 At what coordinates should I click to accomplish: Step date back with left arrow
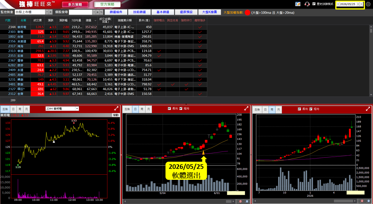point(338,4)
